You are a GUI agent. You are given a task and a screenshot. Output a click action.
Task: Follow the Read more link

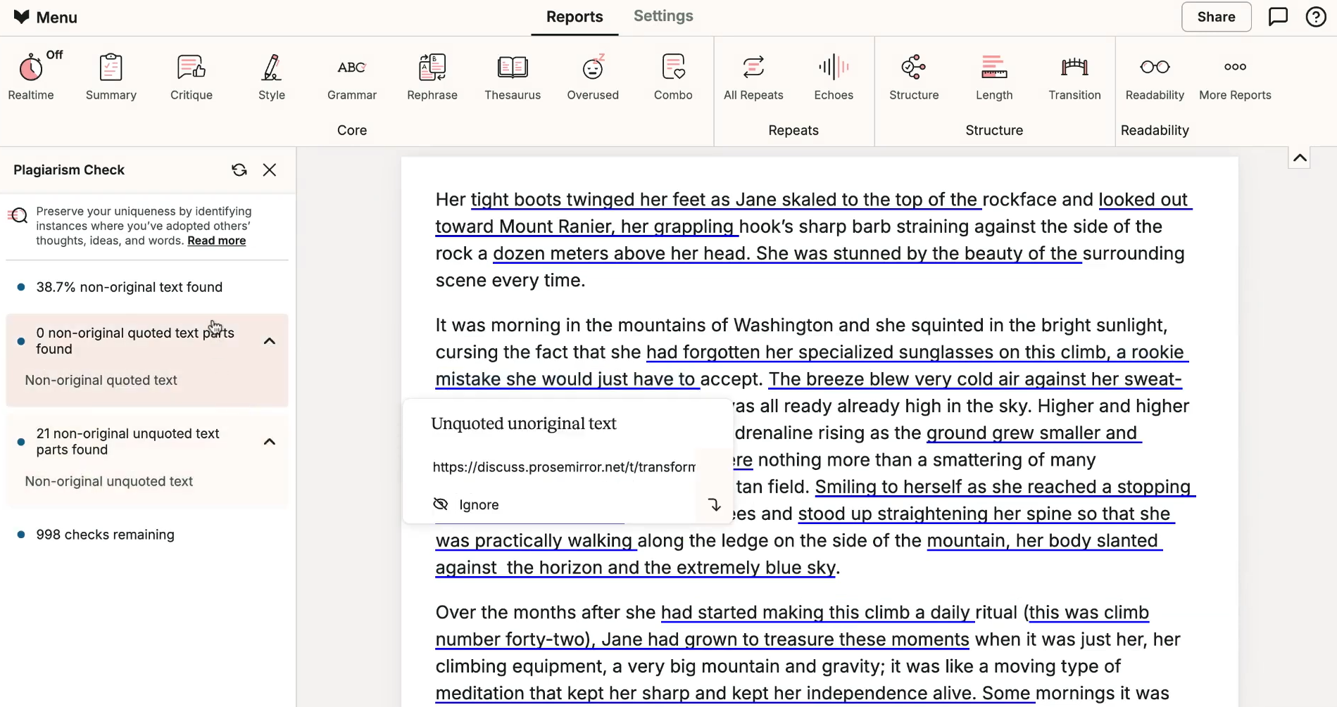click(216, 241)
